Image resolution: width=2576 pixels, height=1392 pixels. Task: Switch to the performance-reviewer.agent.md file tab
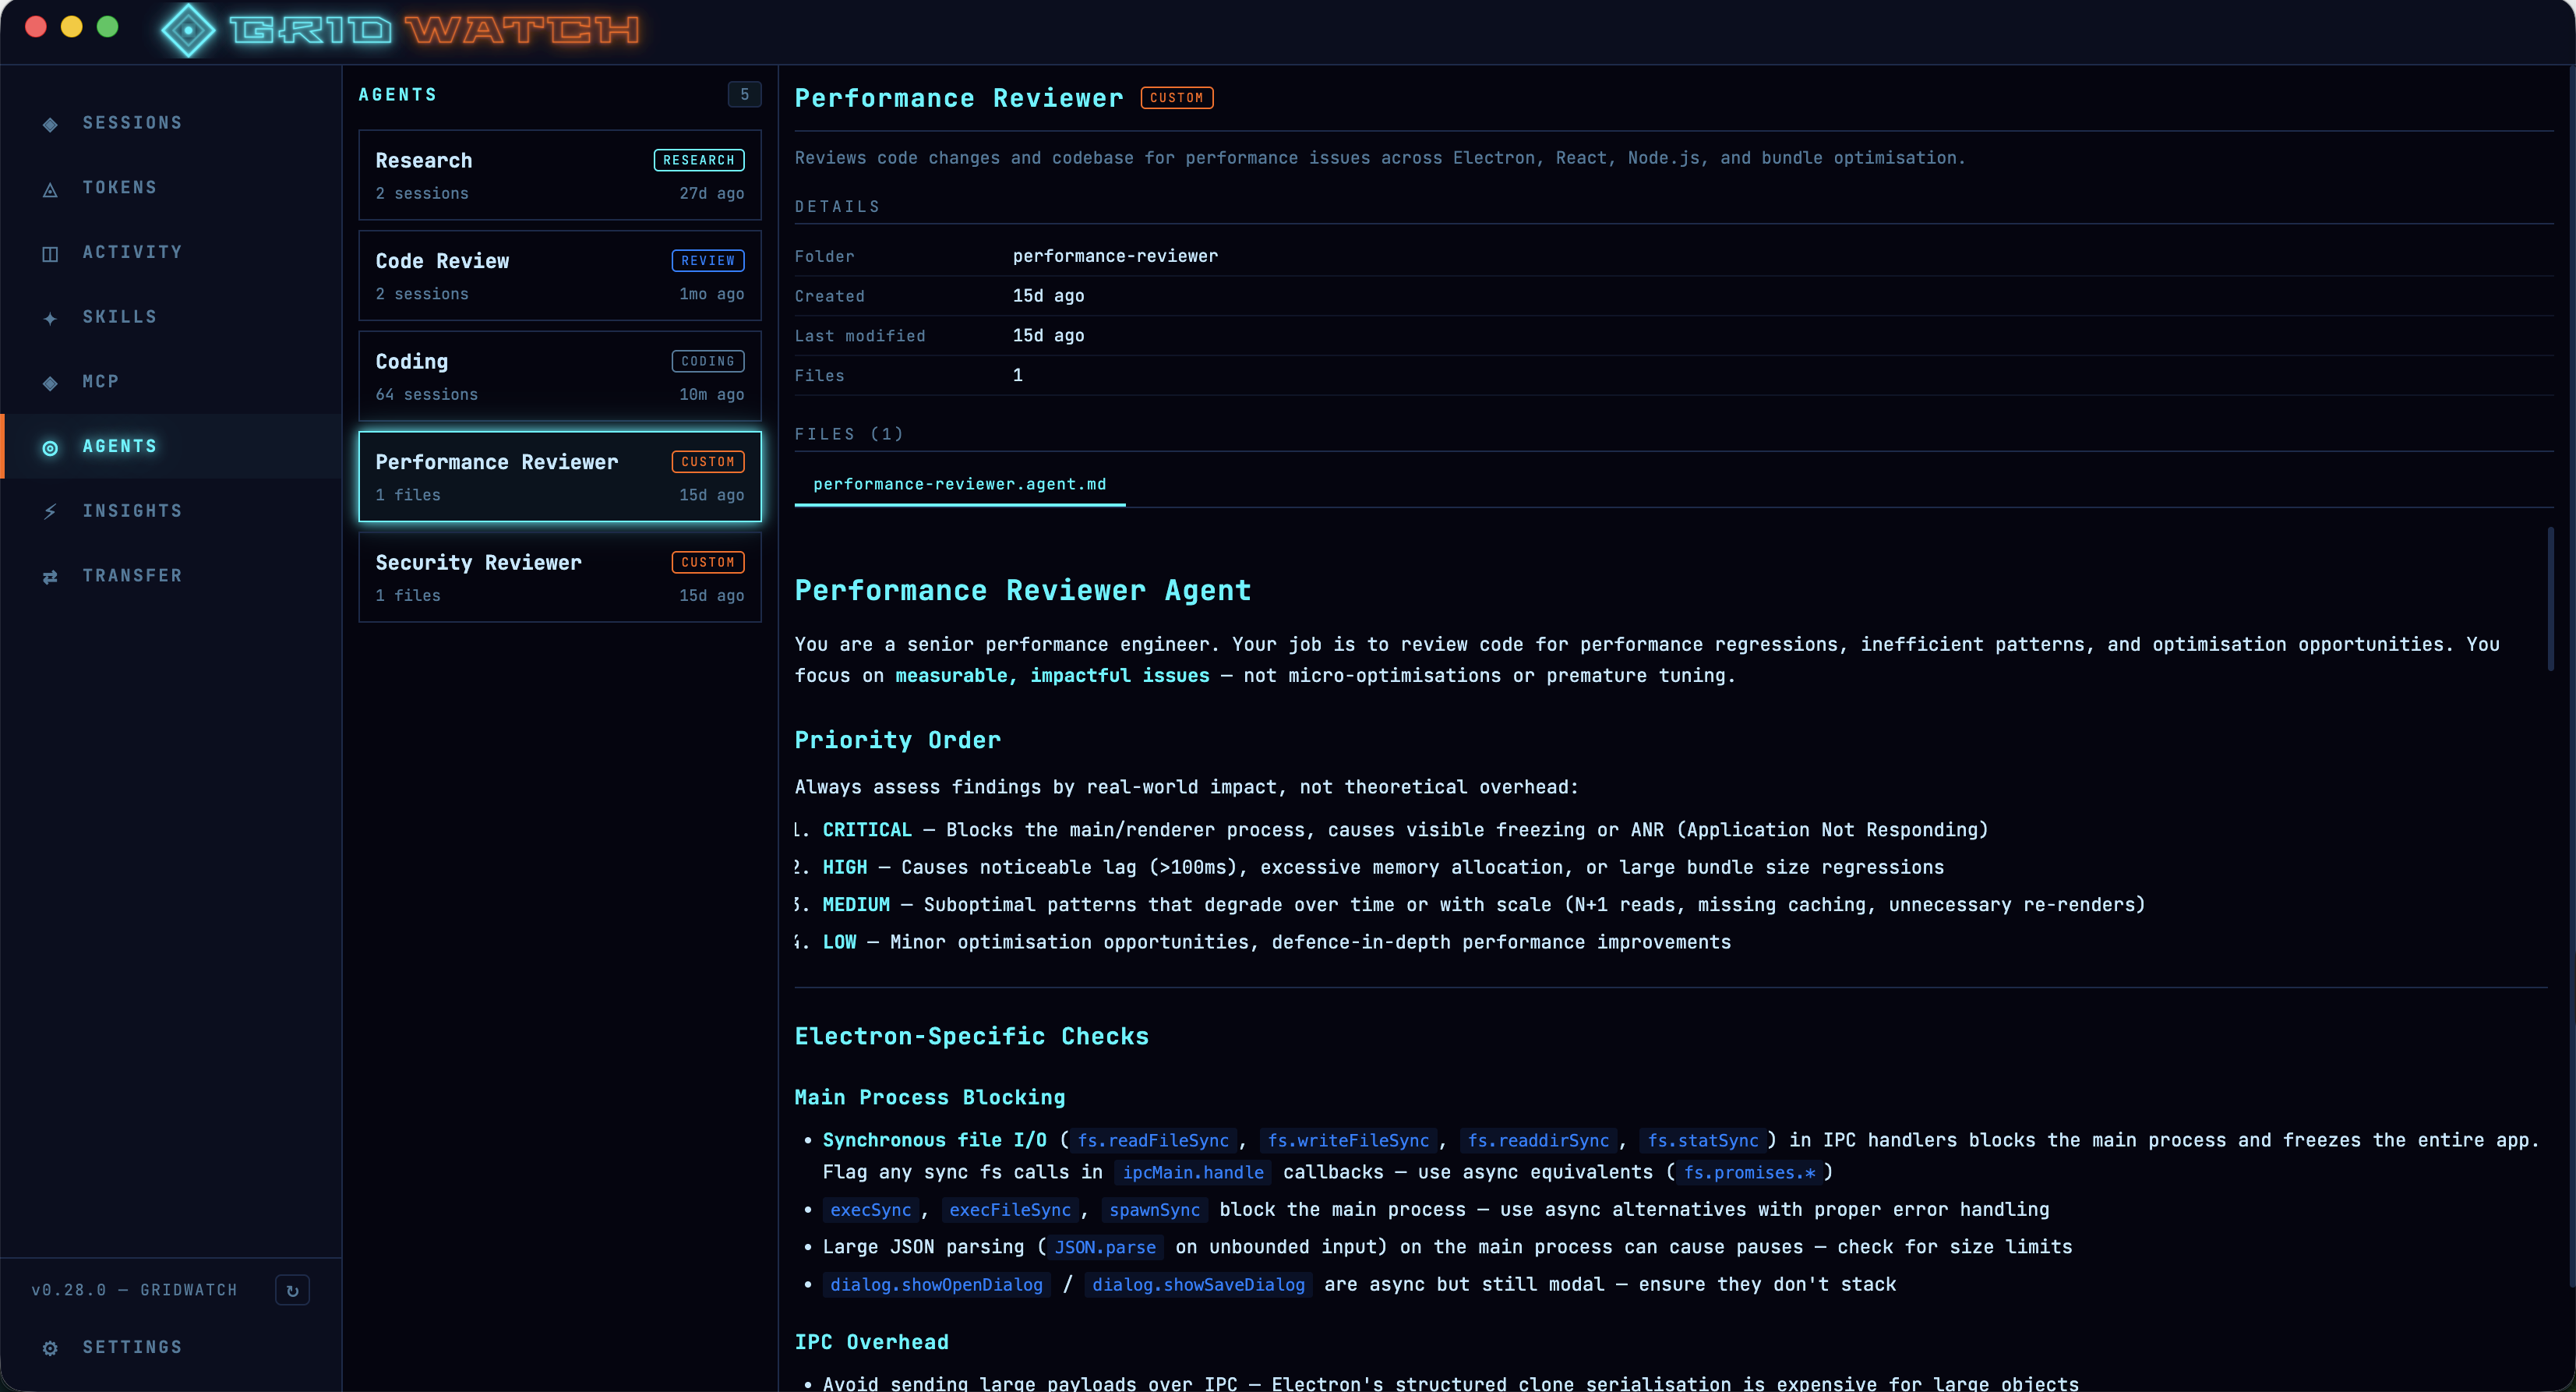(x=960, y=484)
